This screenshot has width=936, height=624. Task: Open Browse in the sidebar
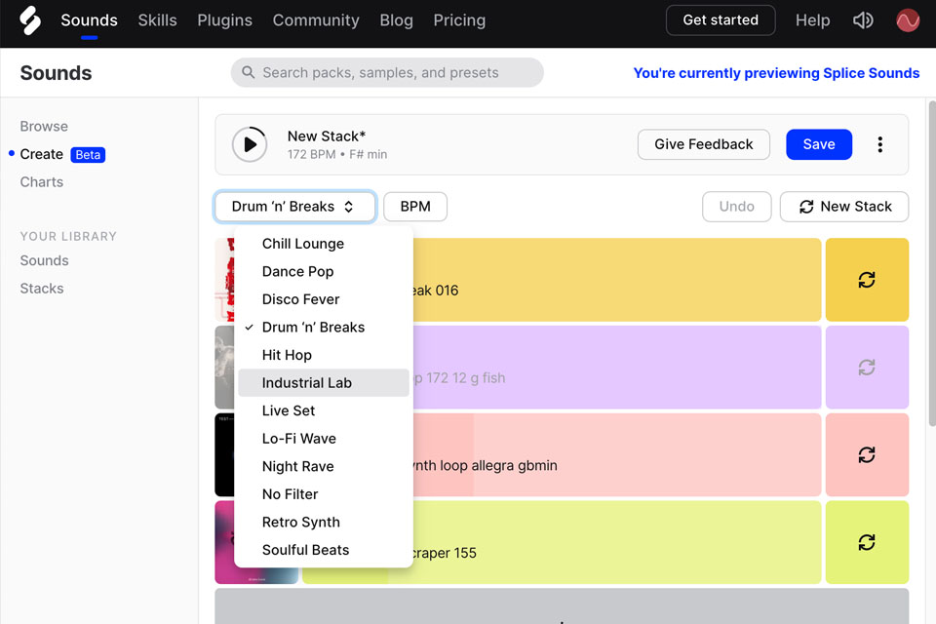(x=44, y=127)
